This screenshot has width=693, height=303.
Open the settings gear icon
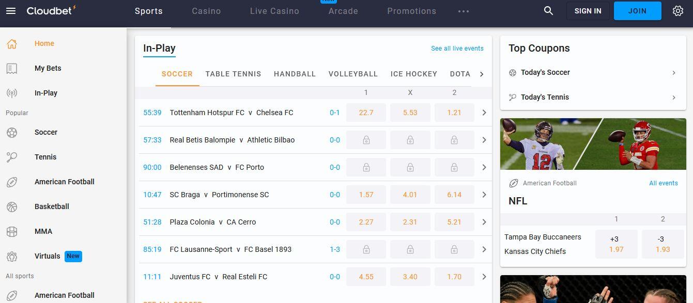coord(678,11)
